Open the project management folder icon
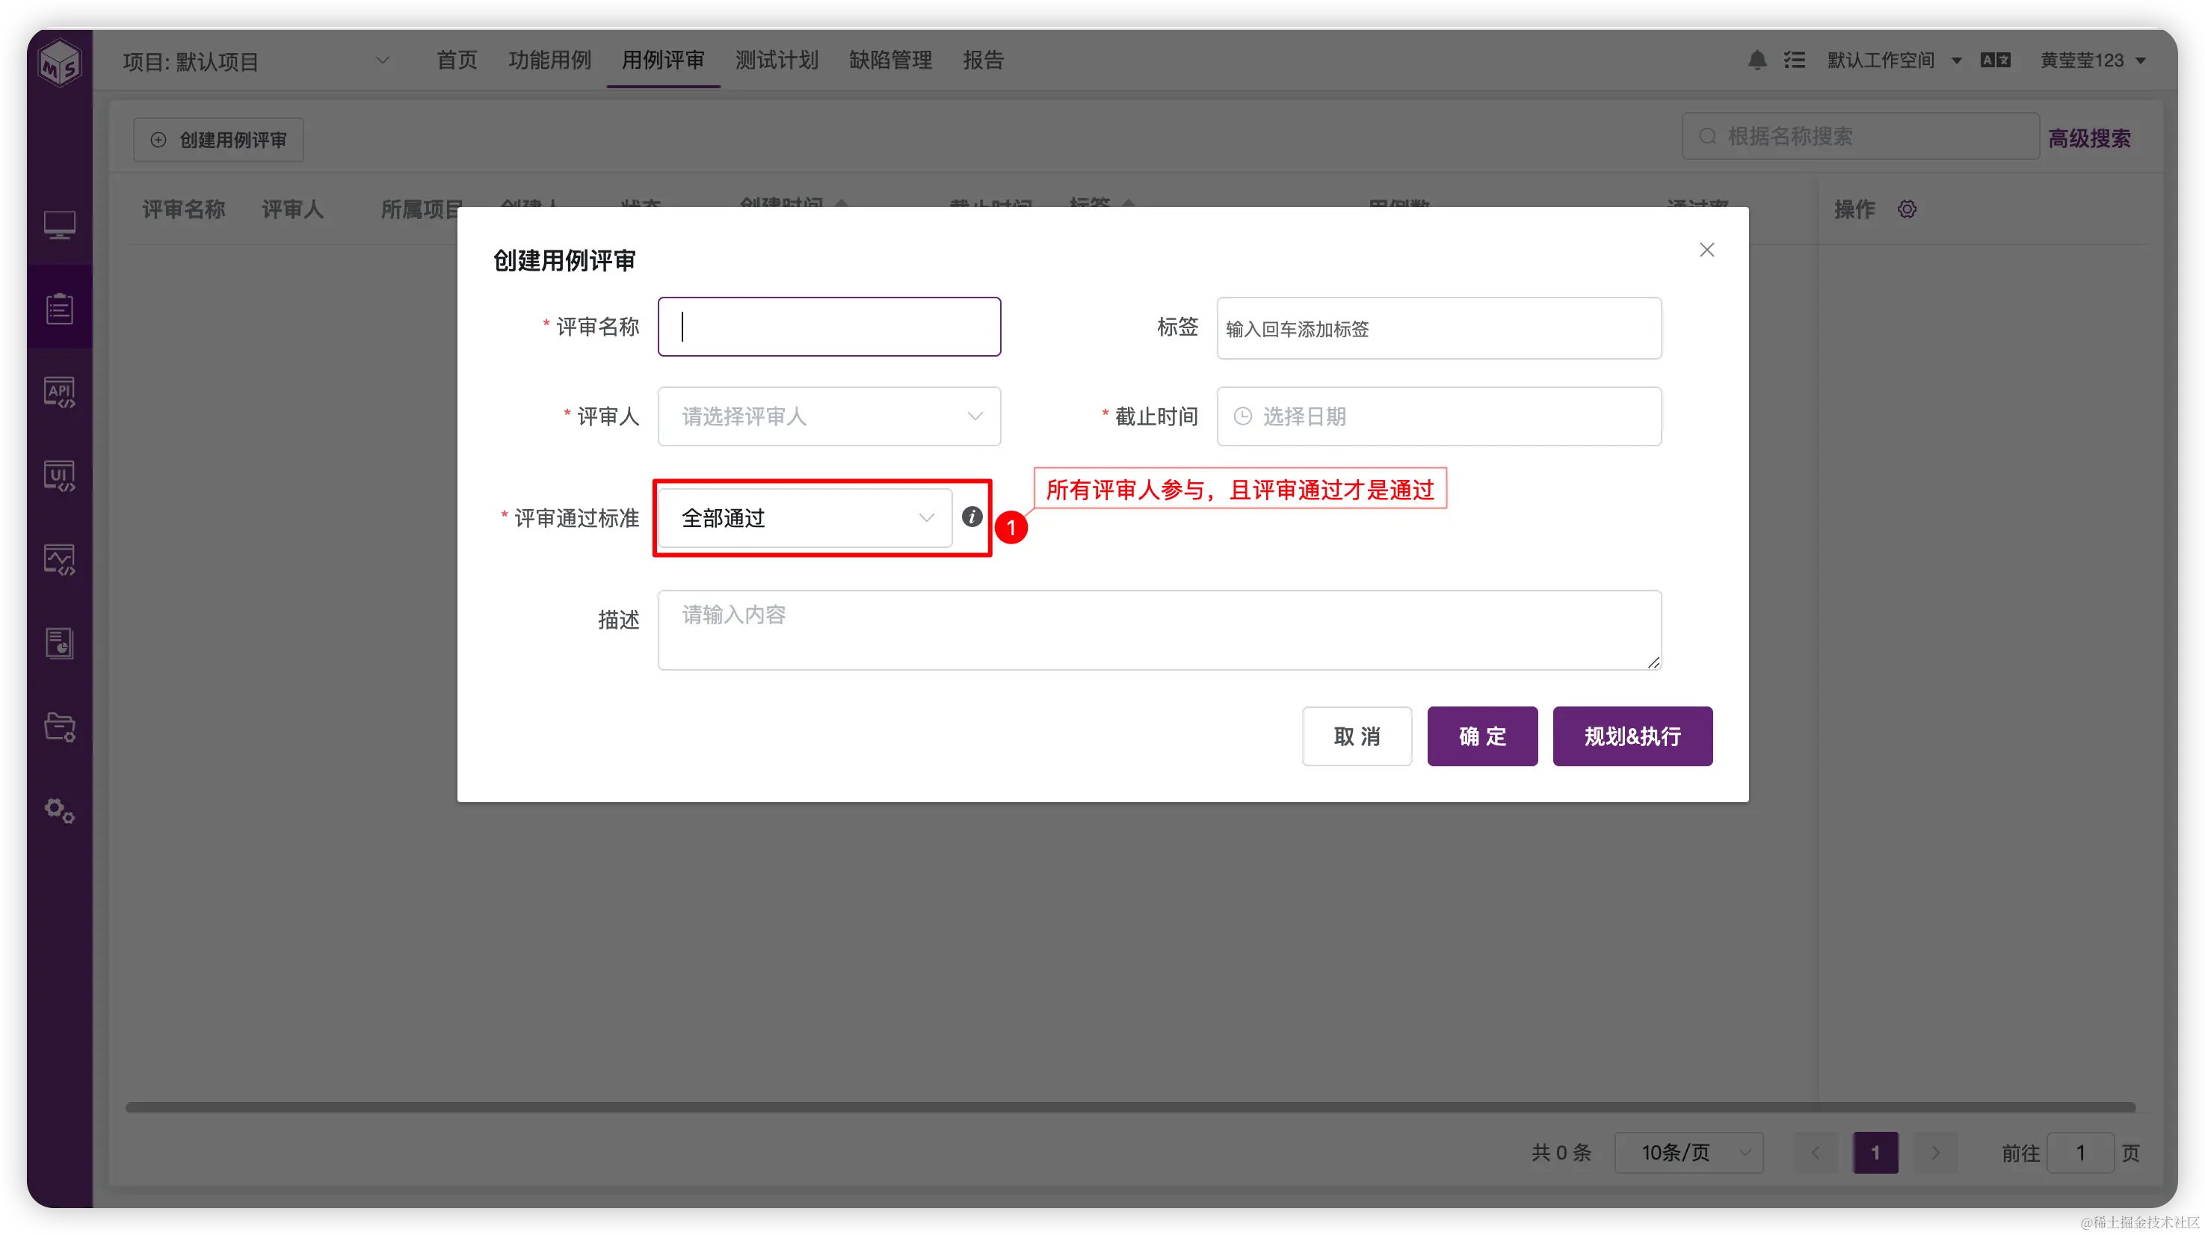 60,727
